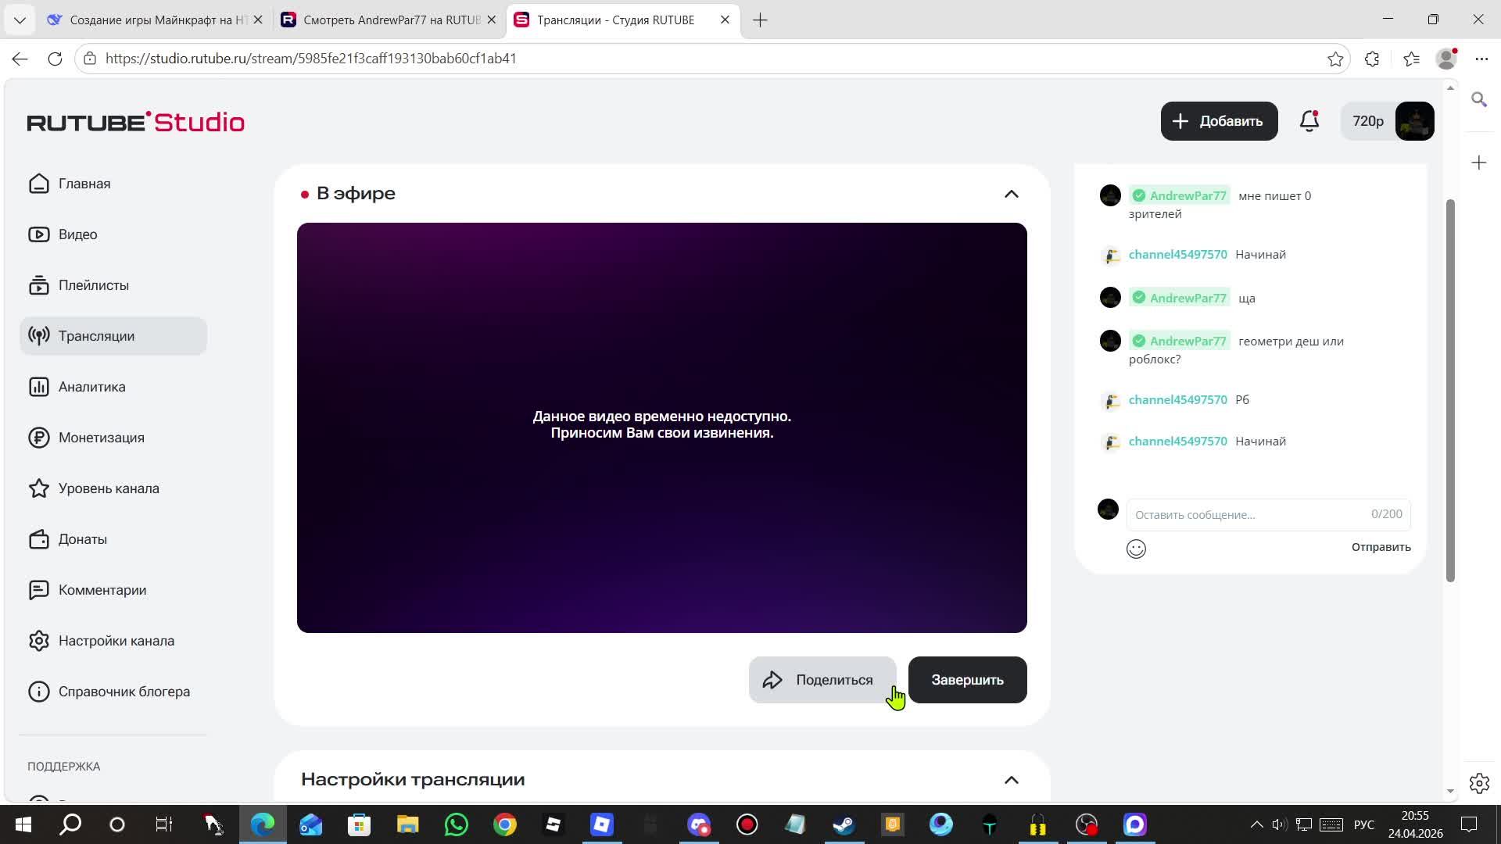Click the Уровень канала star icon
The width and height of the screenshot is (1501, 844).
[x=38, y=488]
